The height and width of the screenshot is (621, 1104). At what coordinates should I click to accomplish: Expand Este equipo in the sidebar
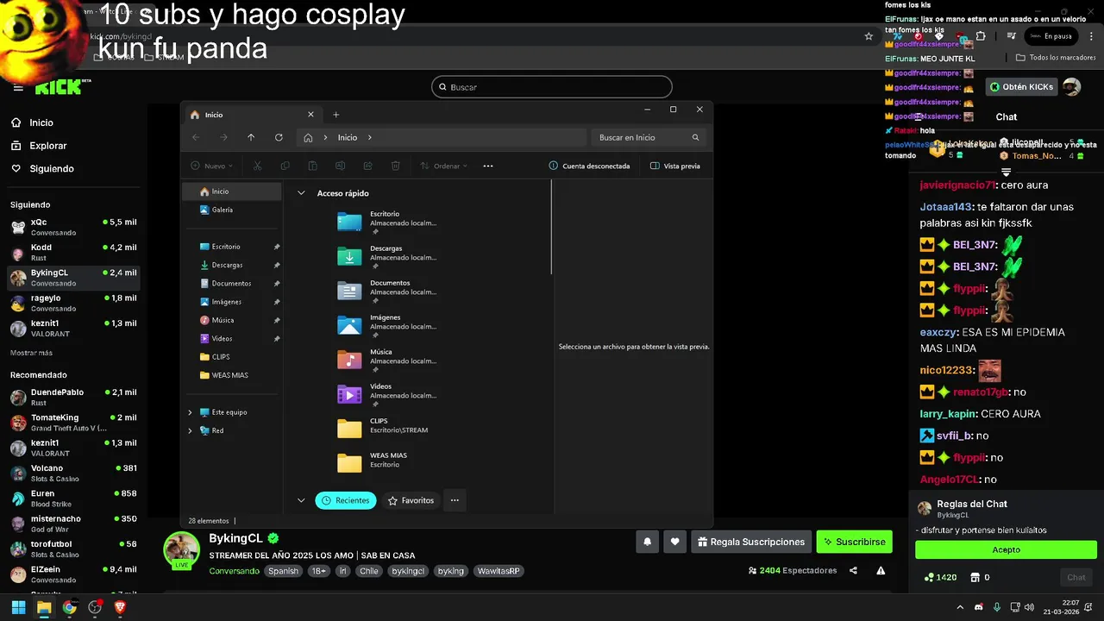[x=190, y=412]
